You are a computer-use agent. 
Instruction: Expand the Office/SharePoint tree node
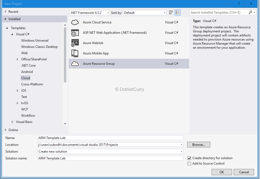point(18,59)
